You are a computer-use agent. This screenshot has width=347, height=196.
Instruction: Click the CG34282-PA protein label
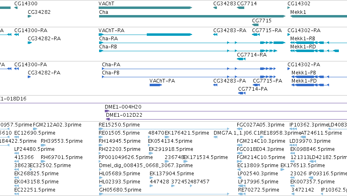click(x=44, y=73)
